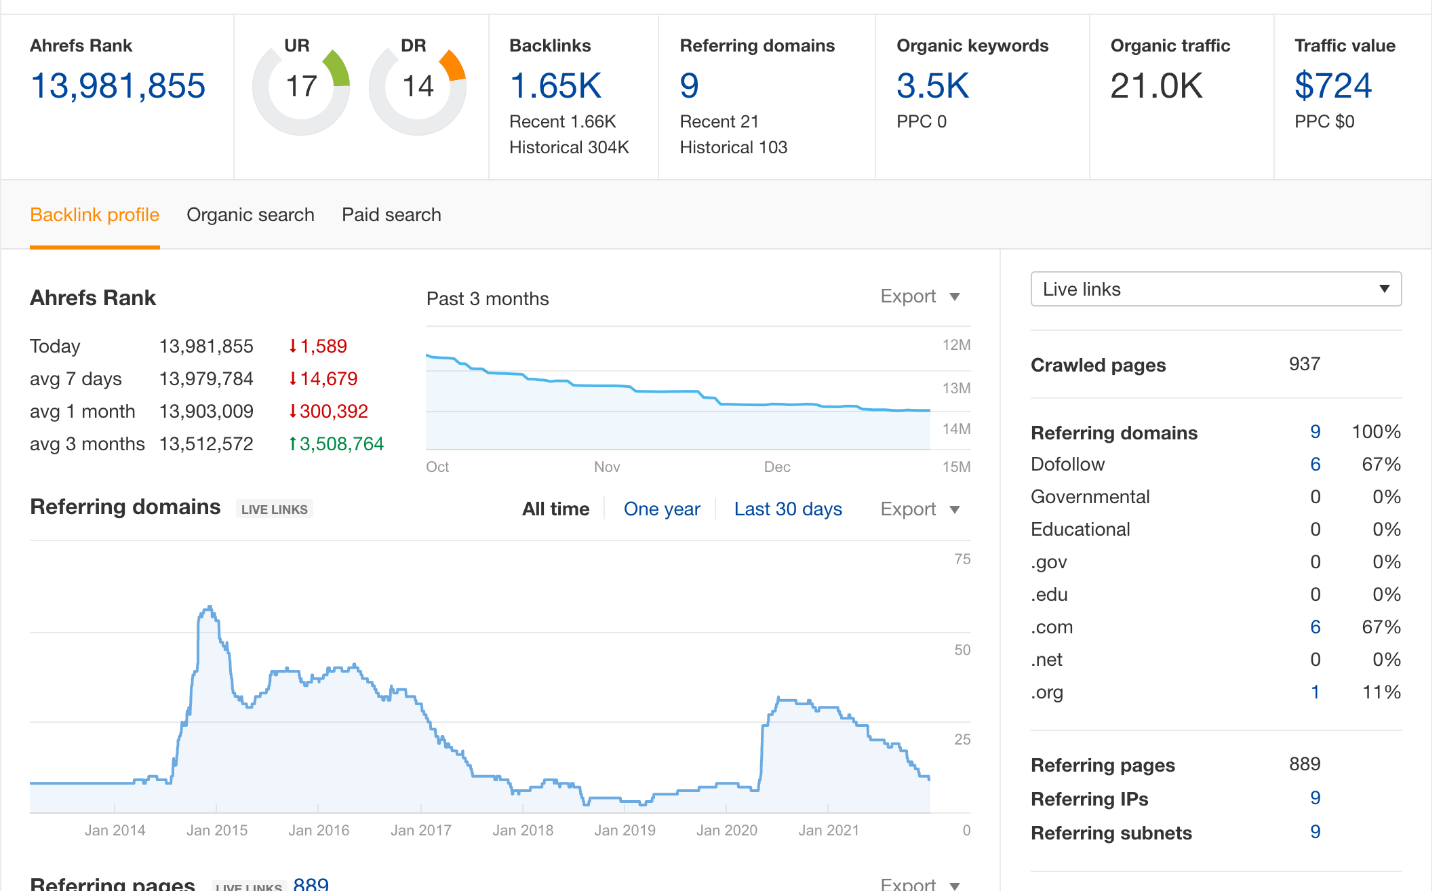
Task: Click the Historical 304K backlinks text
Action: click(569, 147)
